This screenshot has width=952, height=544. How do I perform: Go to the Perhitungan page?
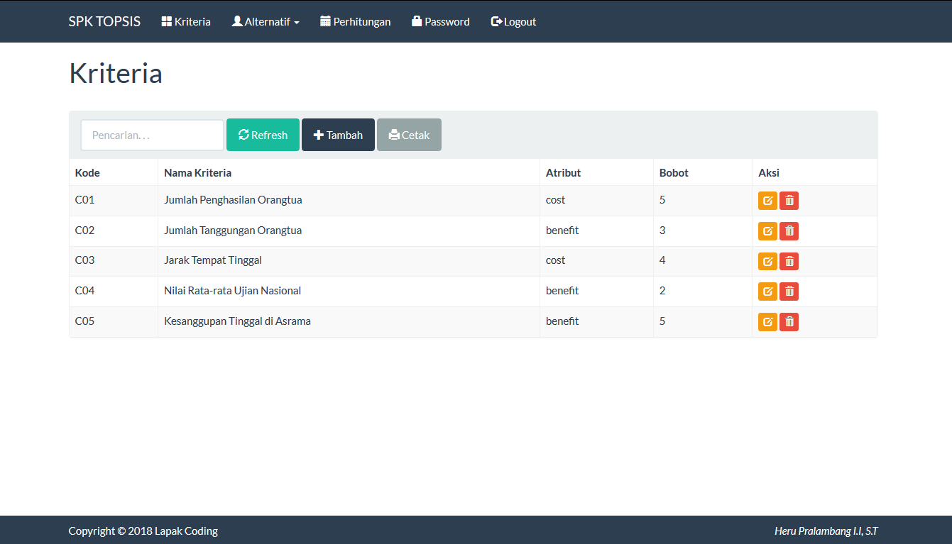pos(355,22)
